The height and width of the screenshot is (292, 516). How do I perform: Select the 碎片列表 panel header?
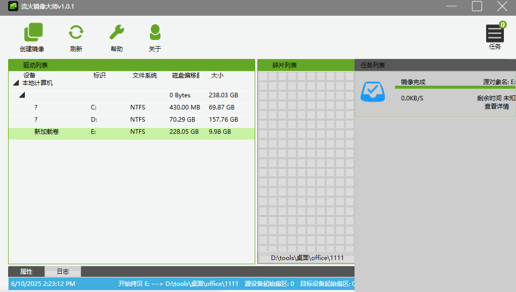[x=306, y=65]
